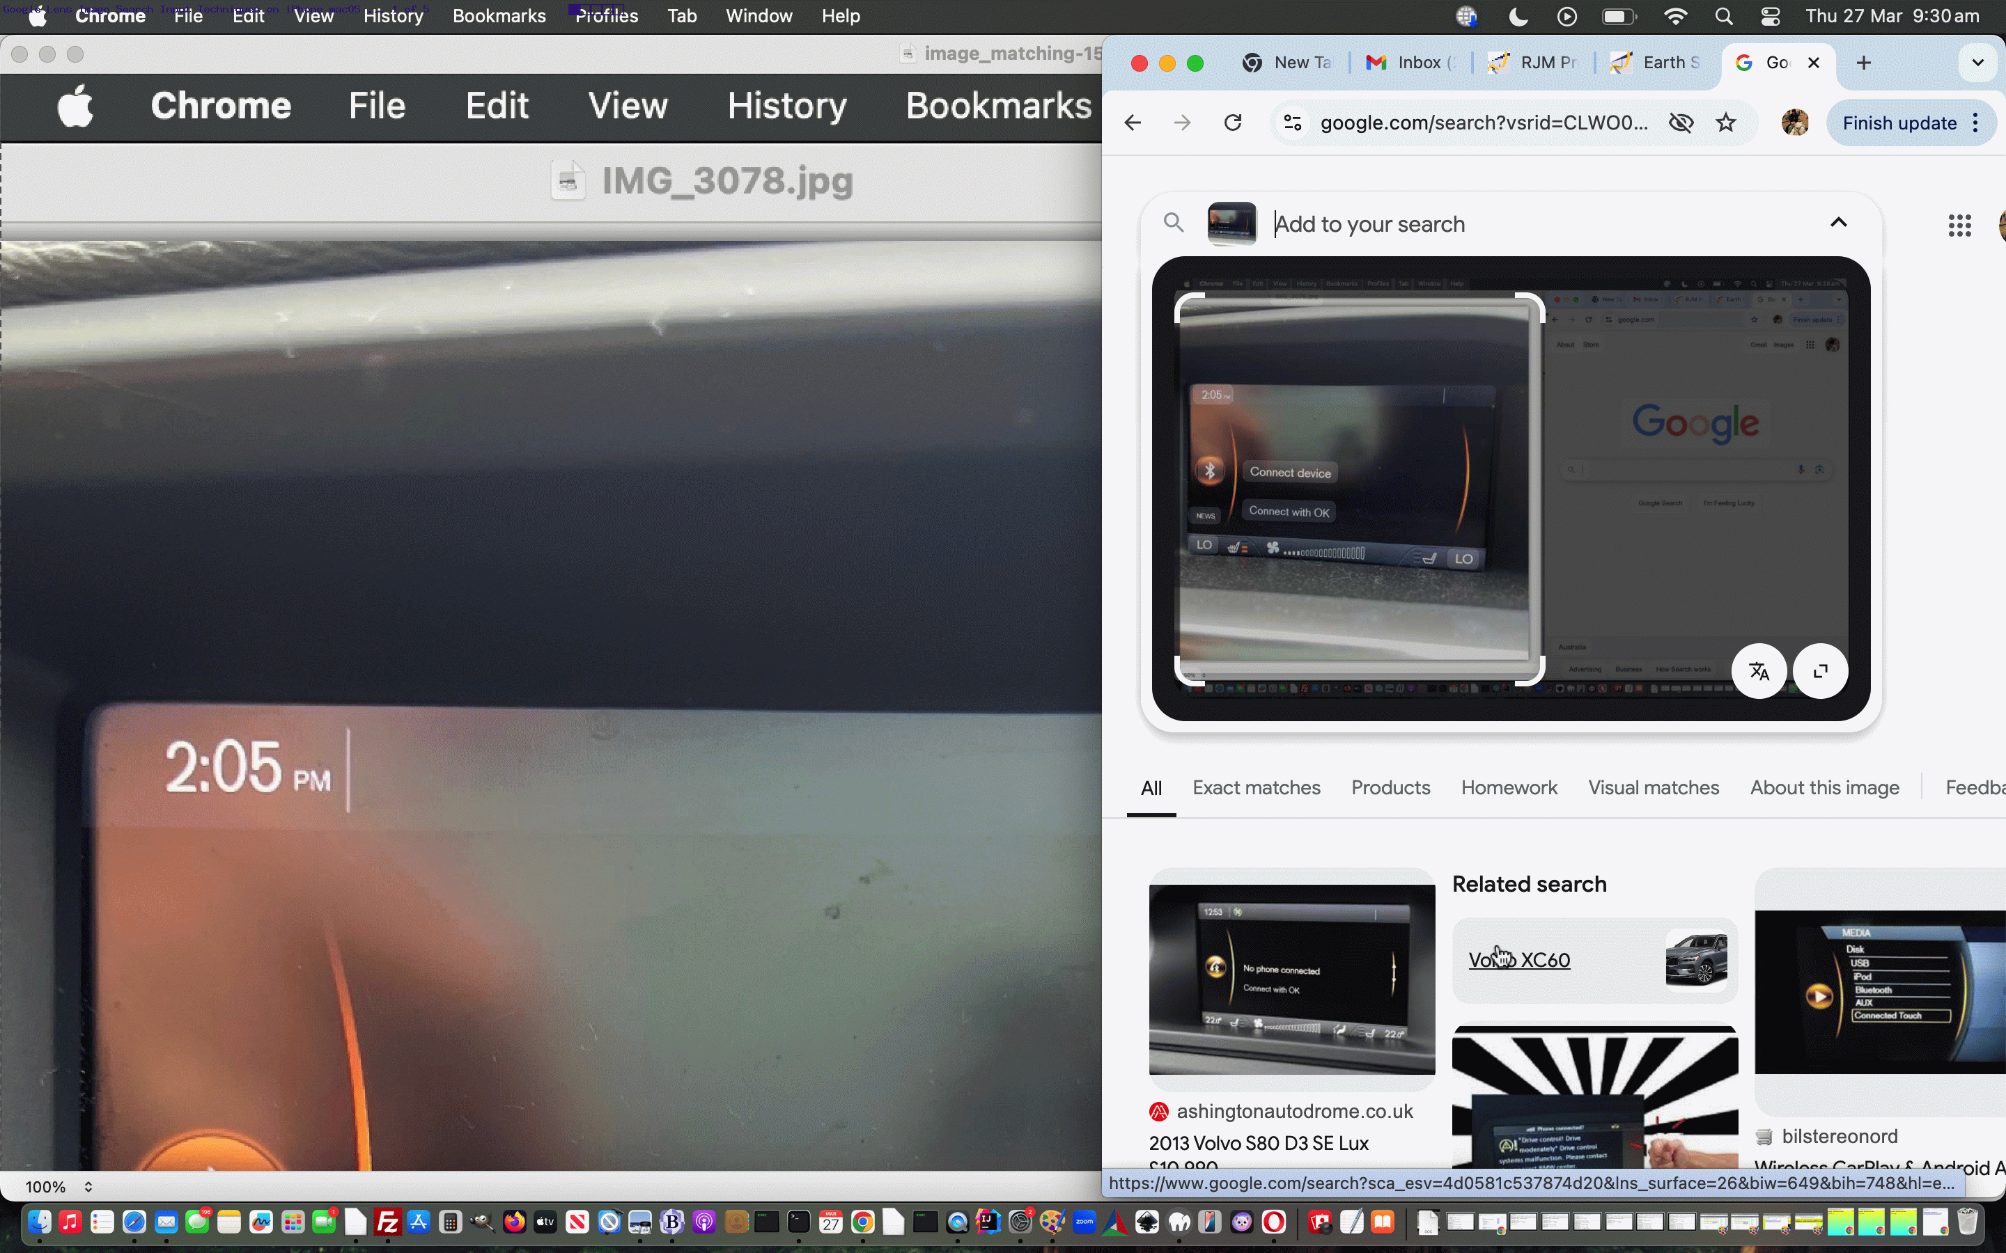
Task: Open Safari from the dock
Action: tap(134, 1222)
